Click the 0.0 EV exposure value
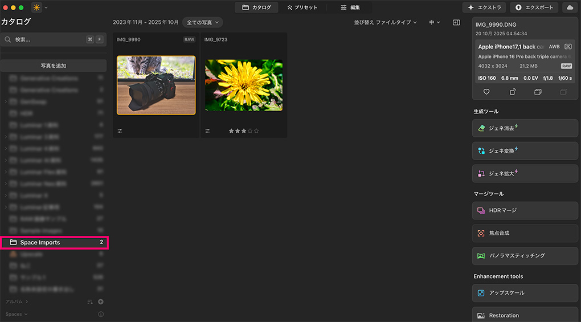 (x=531, y=78)
